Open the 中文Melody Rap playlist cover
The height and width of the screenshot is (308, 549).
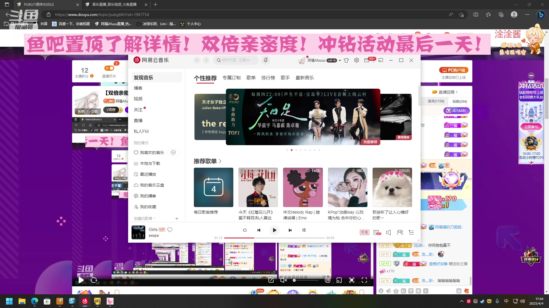coord(303,187)
